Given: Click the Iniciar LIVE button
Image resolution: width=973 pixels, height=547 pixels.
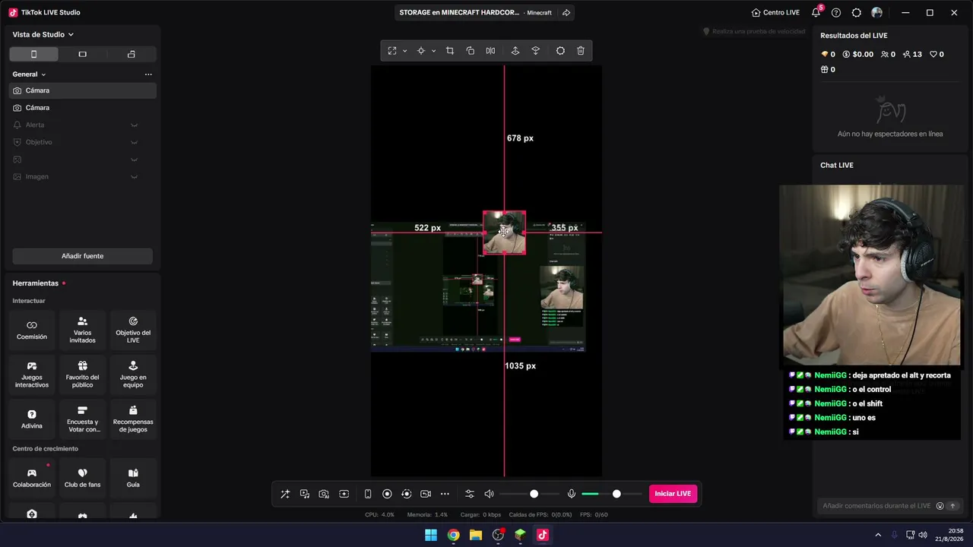Looking at the screenshot, I should (673, 494).
